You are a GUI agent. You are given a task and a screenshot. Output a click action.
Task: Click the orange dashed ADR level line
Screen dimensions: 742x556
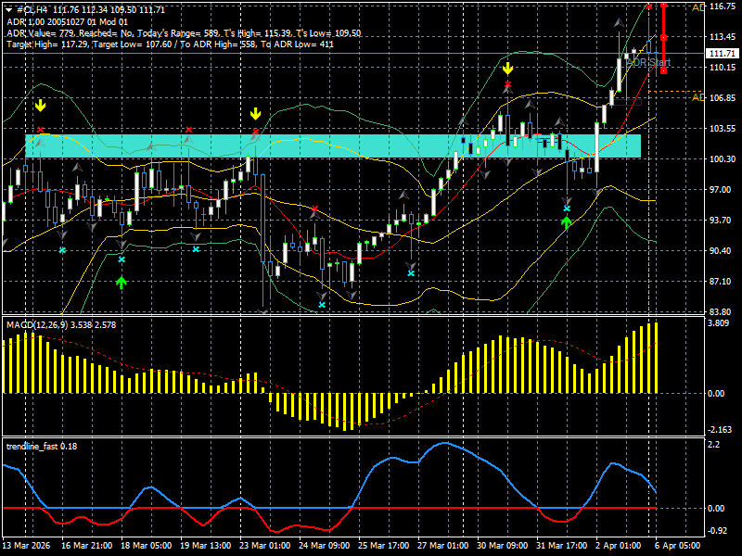(x=675, y=91)
